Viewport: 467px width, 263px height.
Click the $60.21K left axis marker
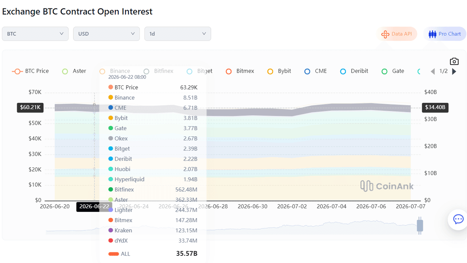[x=30, y=107]
